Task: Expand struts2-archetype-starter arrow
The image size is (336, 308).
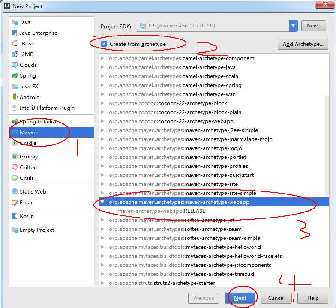Action: point(102,283)
